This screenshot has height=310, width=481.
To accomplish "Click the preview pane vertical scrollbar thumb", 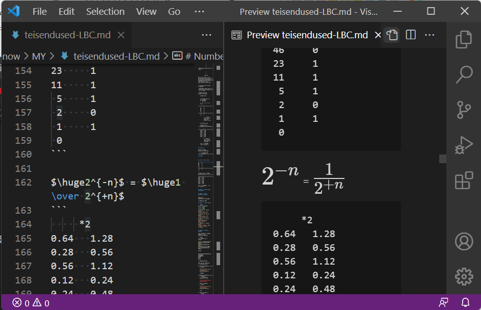I will [443, 159].
